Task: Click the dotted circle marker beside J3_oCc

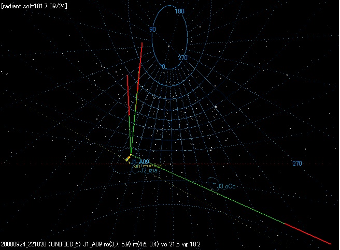Action: 212,184
